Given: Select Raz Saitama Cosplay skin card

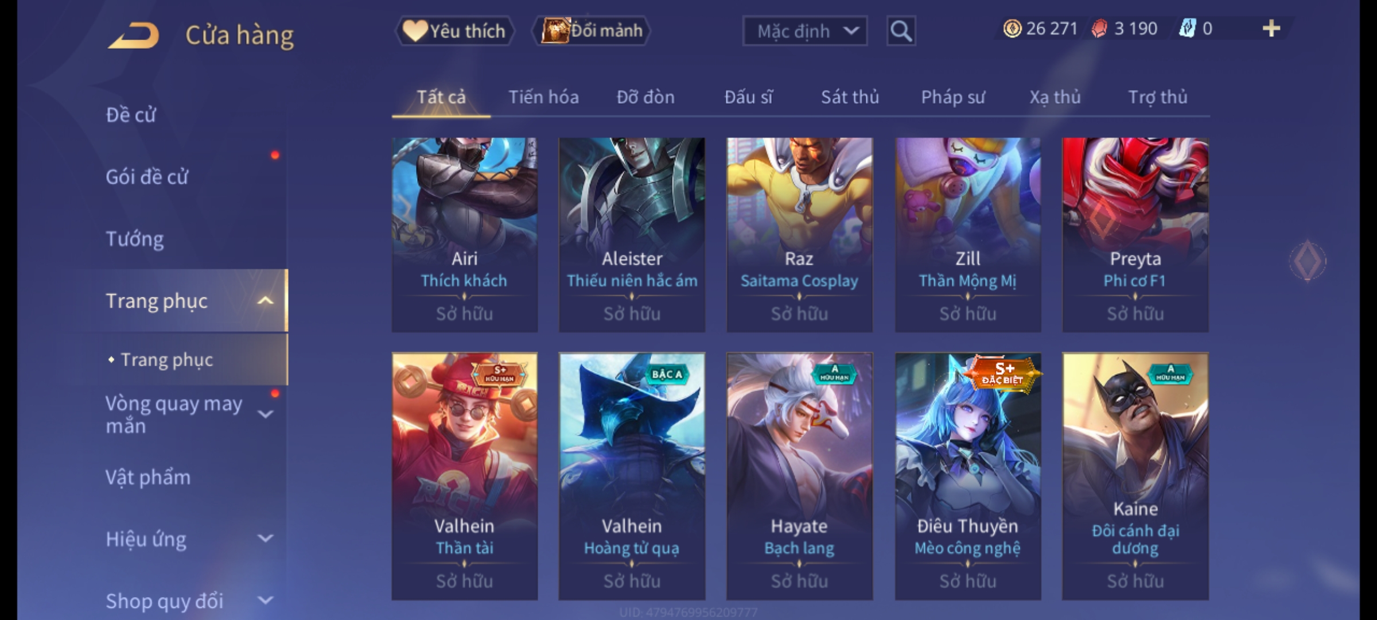Looking at the screenshot, I should (x=799, y=235).
